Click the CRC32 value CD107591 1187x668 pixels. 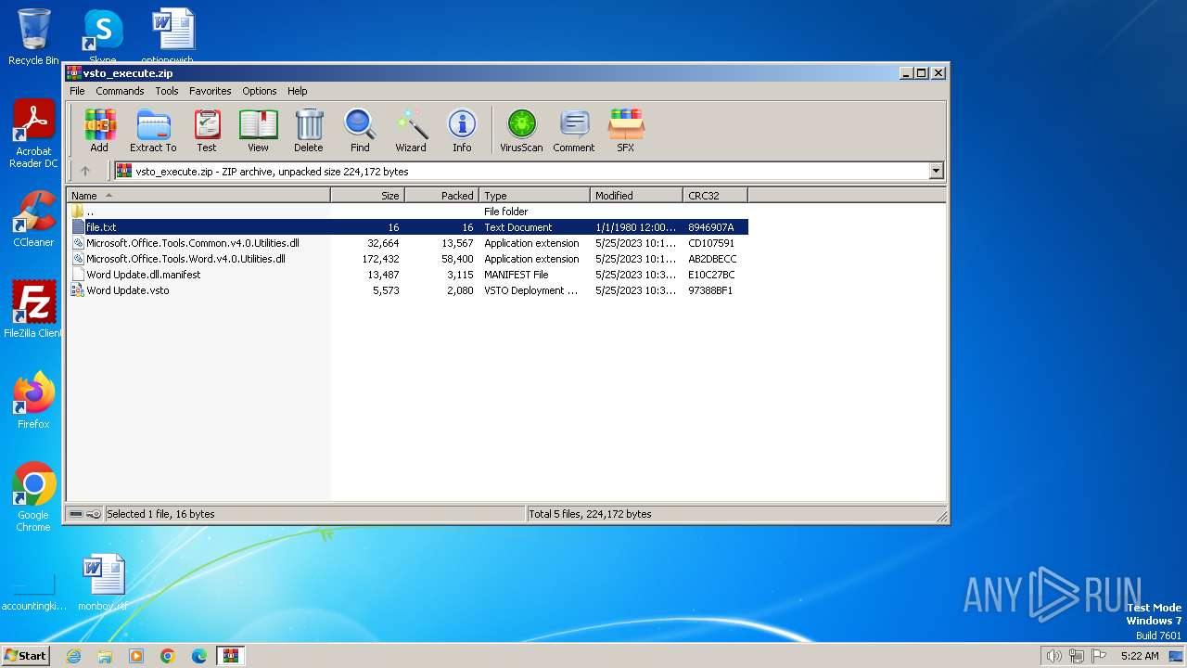711,243
